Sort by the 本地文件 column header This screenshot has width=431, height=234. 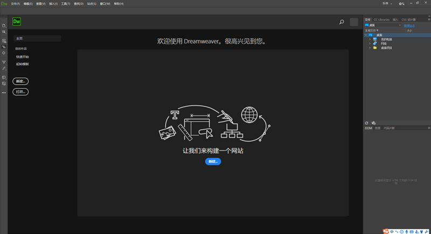point(372,31)
